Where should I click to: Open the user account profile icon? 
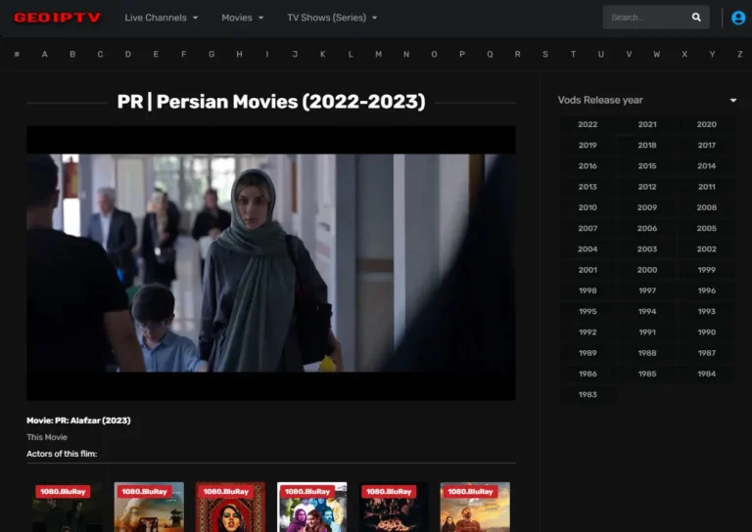pyautogui.click(x=738, y=18)
